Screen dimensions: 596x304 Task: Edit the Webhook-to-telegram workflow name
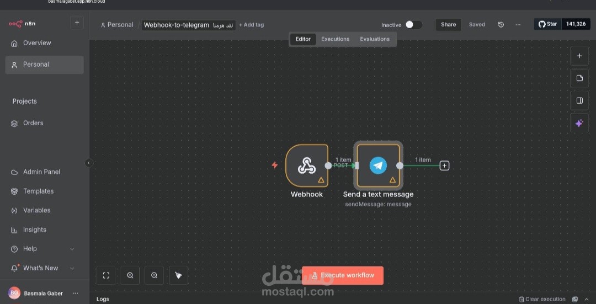click(x=189, y=25)
